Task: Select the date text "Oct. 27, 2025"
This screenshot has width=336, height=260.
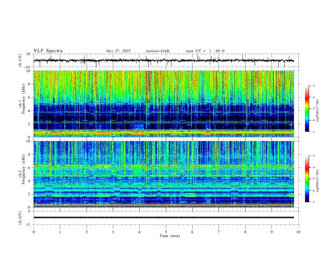Action: (x=118, y=51)
